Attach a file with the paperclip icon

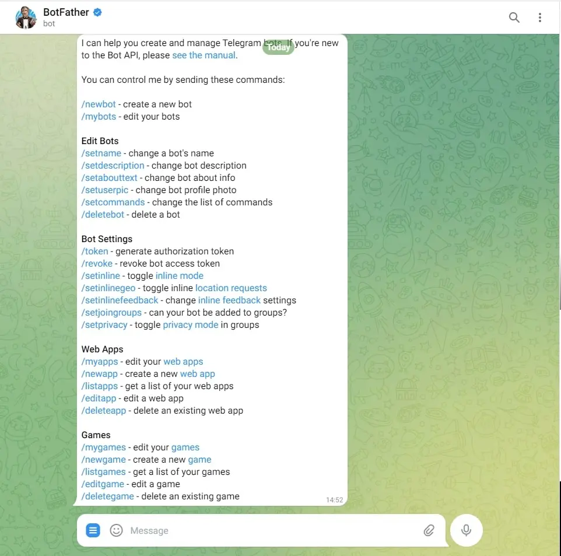pos(429,530)
